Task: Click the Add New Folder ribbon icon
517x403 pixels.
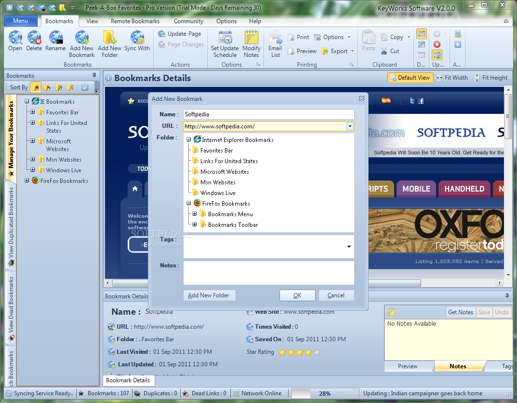Action: point(109,44)
